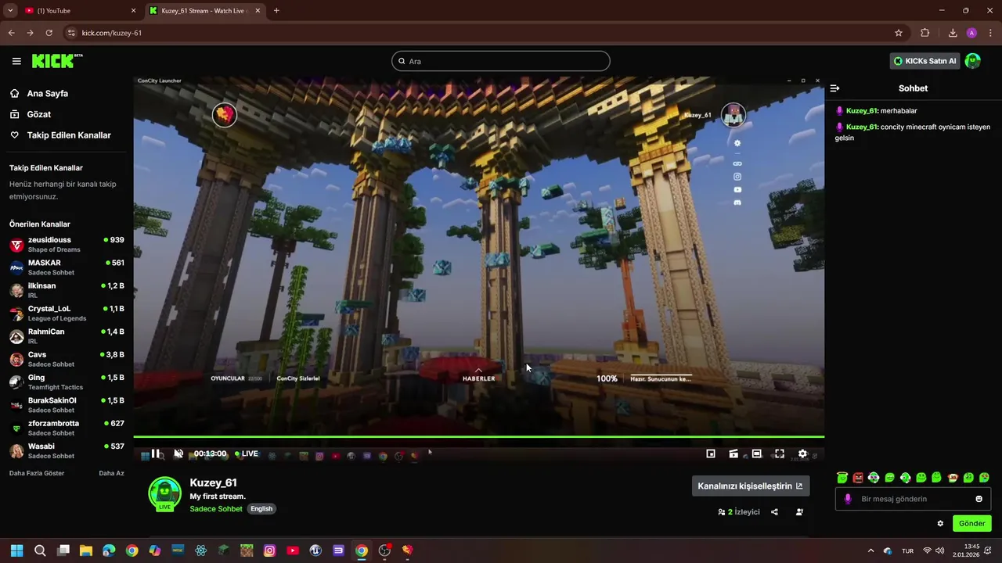Open Takip Edilen Kanallar in the sidebar
1002x563 pixels.
(69, 135)
